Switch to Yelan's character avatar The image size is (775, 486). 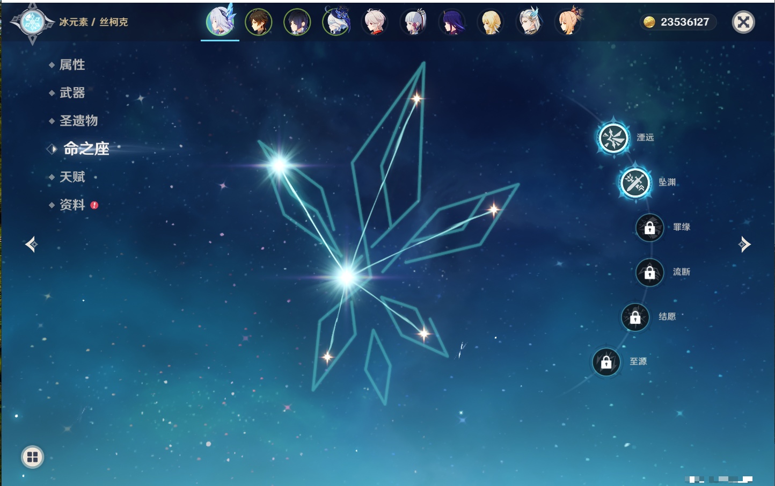tap(297, 22)
